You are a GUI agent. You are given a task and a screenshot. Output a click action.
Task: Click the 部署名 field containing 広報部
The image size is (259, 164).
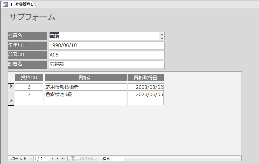[x=106, y=64]
